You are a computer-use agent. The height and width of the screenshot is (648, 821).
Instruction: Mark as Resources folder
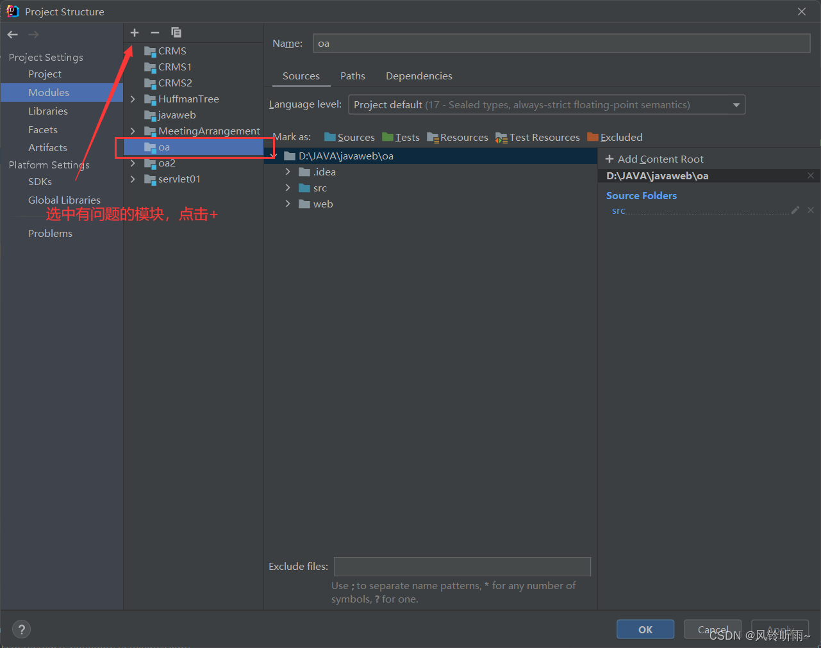coord(458,137)
